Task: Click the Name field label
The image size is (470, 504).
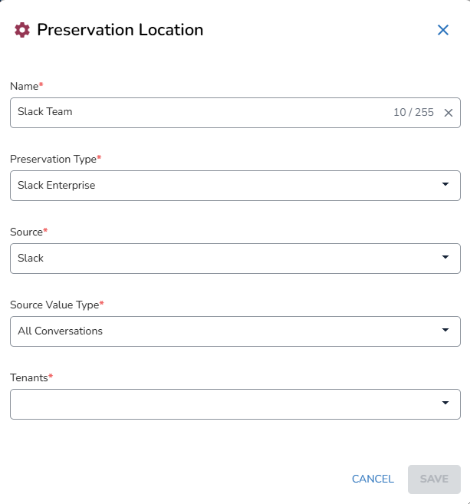Action: pyautogui.click(x=24, y=86)
